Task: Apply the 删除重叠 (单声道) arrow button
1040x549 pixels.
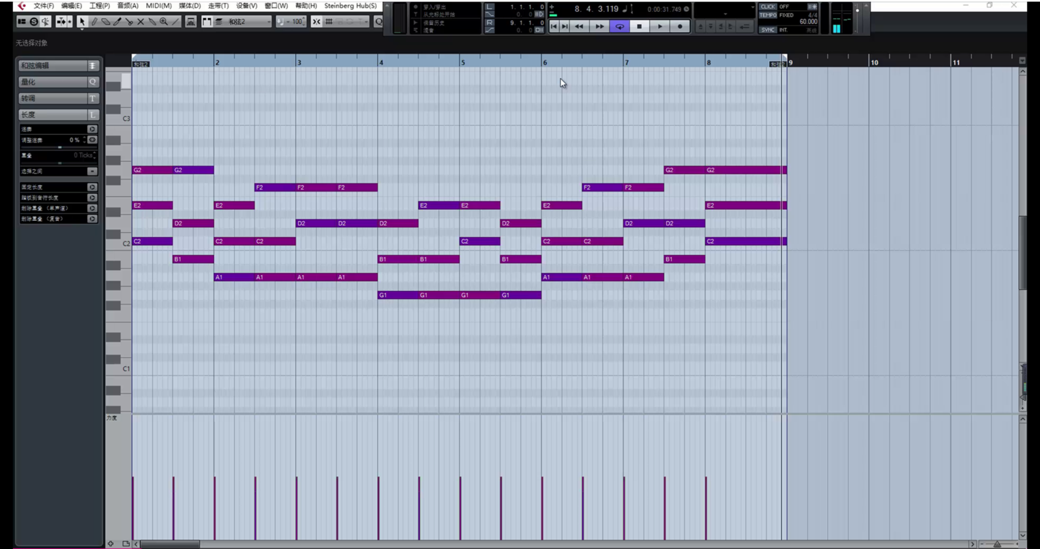Action: point(92,208)
